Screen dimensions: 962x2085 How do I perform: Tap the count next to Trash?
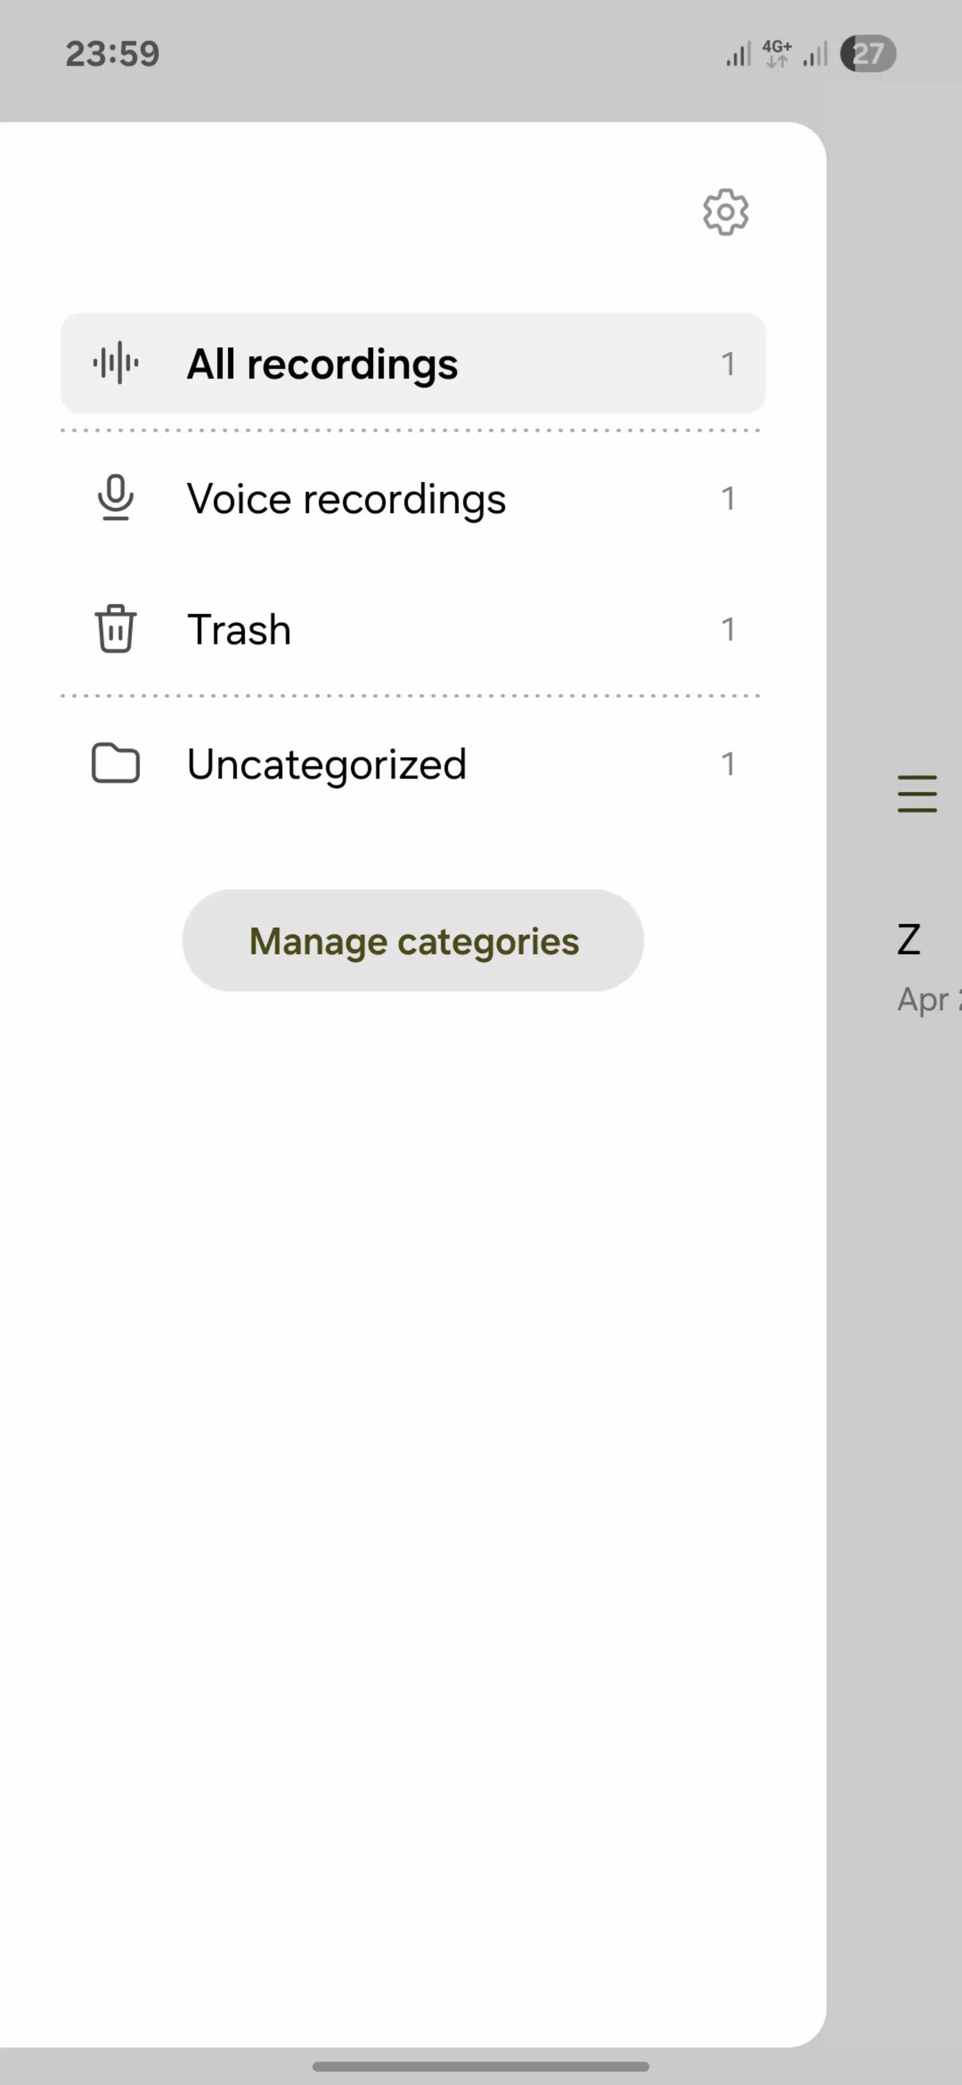[728, 629]
